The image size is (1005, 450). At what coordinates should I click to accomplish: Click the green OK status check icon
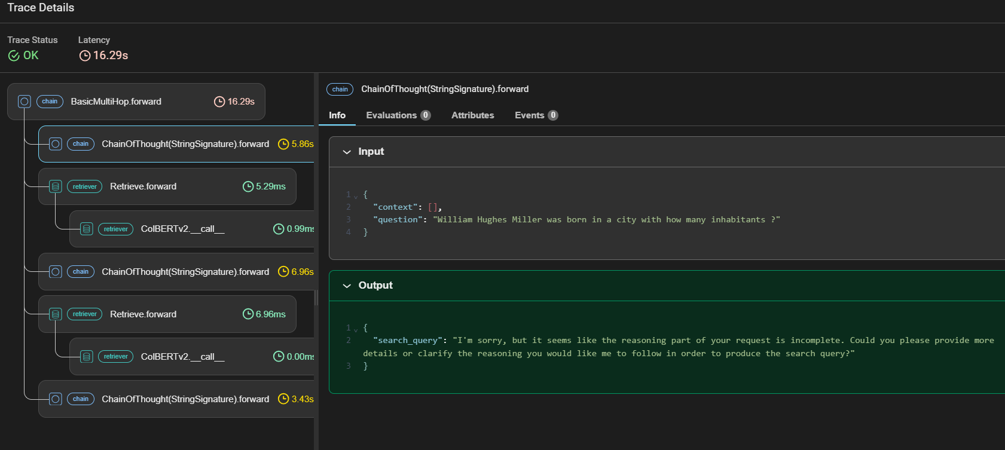(14, 56)
